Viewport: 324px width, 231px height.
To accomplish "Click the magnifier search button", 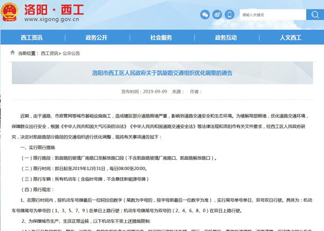I will tap(315, 15).
